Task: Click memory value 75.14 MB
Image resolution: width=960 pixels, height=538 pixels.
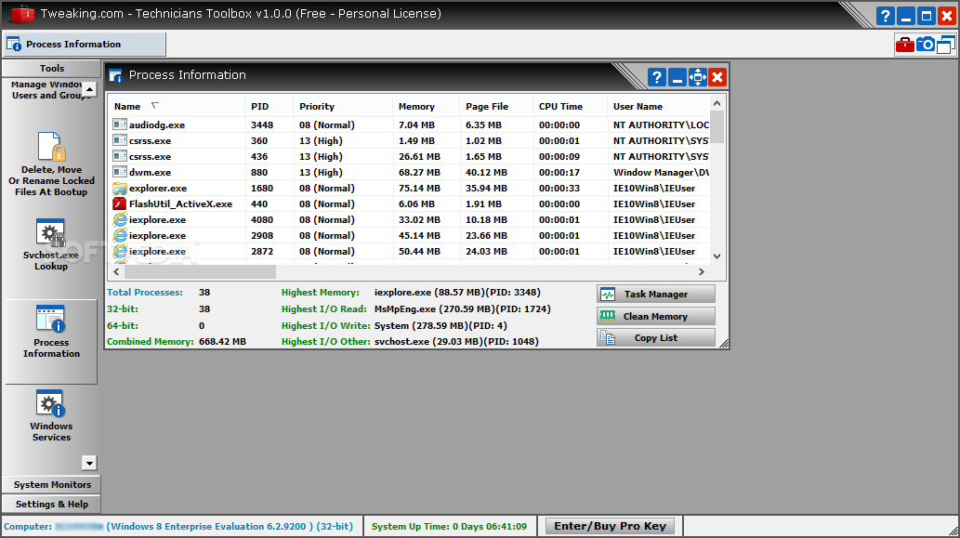Action: (x=419, y=189)
